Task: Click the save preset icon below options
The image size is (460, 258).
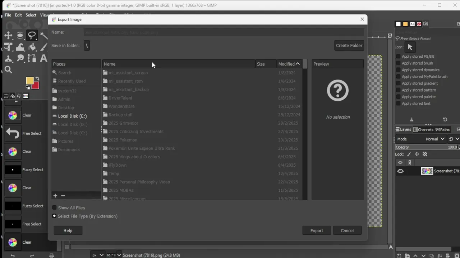Action: pyautogui.click(x=412, y=119)
